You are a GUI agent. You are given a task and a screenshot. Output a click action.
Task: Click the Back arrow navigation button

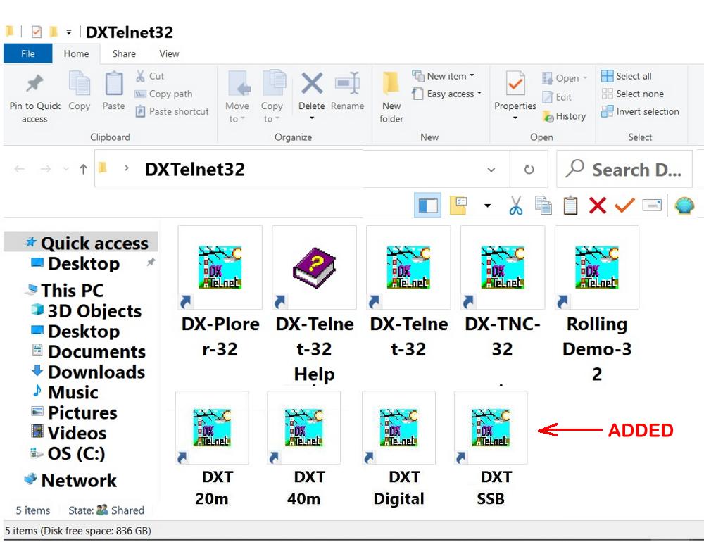click(x=19, y=170)
